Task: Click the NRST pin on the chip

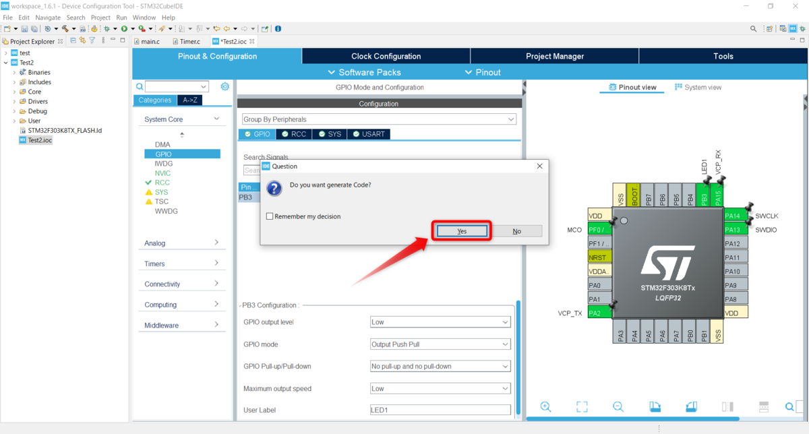Action: coord(599,257)
